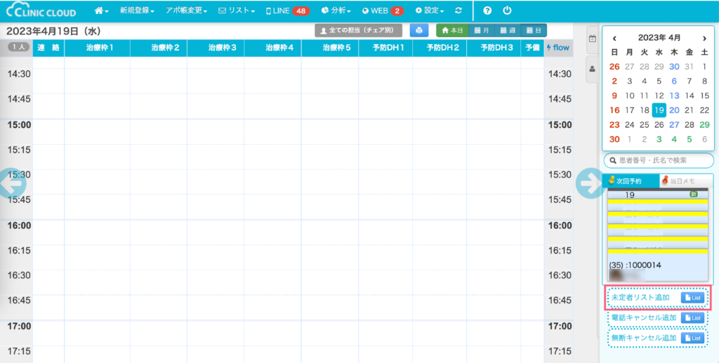Go to next day with right arrow

(588, 183)
